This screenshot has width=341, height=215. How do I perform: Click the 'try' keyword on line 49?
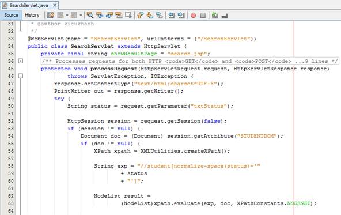click(59, 99)
